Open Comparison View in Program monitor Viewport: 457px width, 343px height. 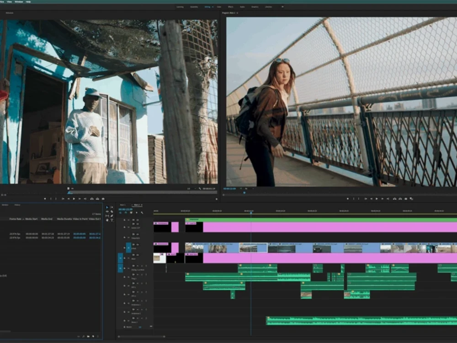[412, 198]
